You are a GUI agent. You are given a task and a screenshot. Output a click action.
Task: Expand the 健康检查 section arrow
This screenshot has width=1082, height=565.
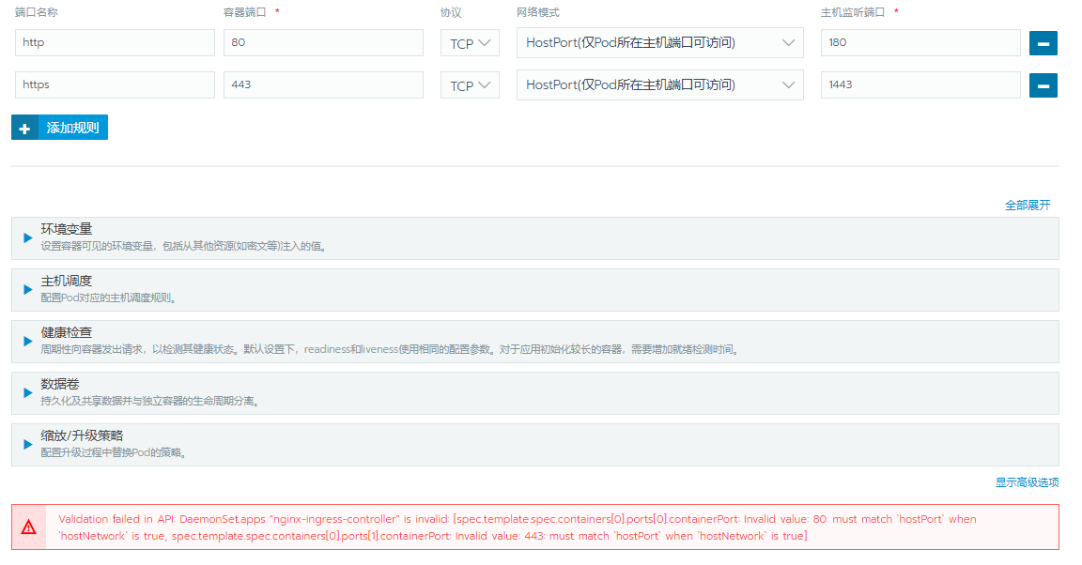pos(27,342)
